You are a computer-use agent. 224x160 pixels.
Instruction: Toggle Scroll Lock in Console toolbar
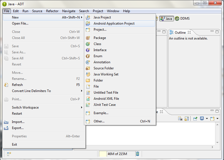pos(186,119)
